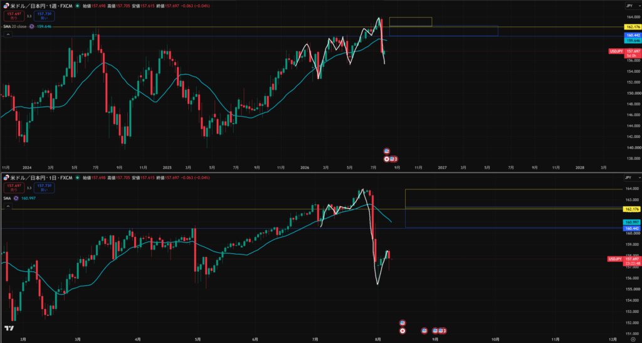This screenshot has height=343, width=642.
Task: Click the 12月 label on daily time axis
Action: [x=613, y=339]
